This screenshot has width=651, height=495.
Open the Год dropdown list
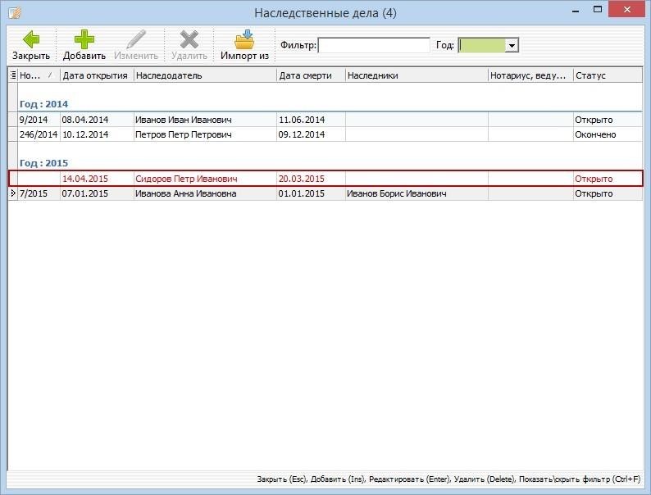pyautogui.click(x=512, y=46)
